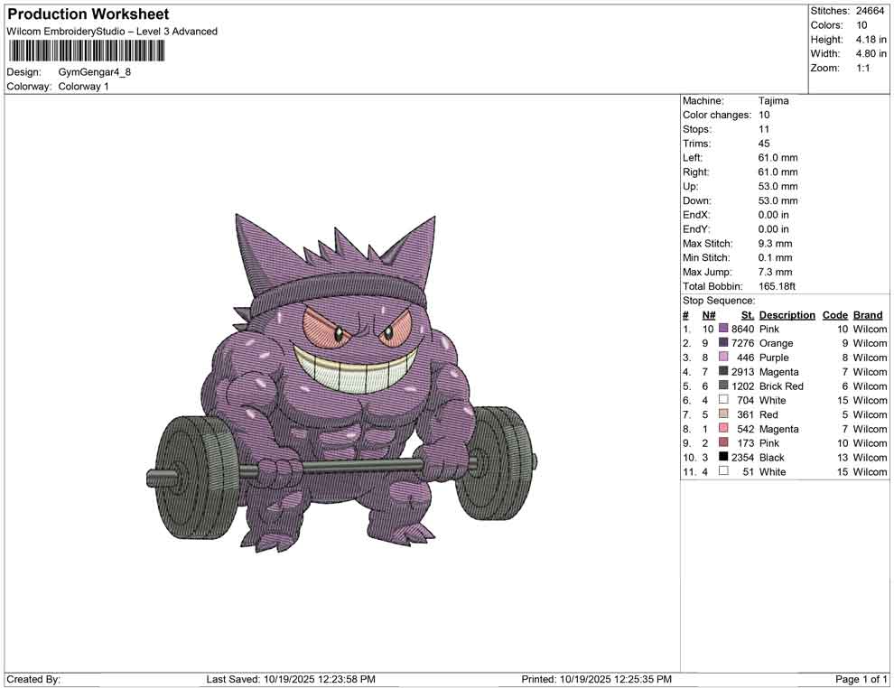Select the Color changes value 10

coord(764,116)
